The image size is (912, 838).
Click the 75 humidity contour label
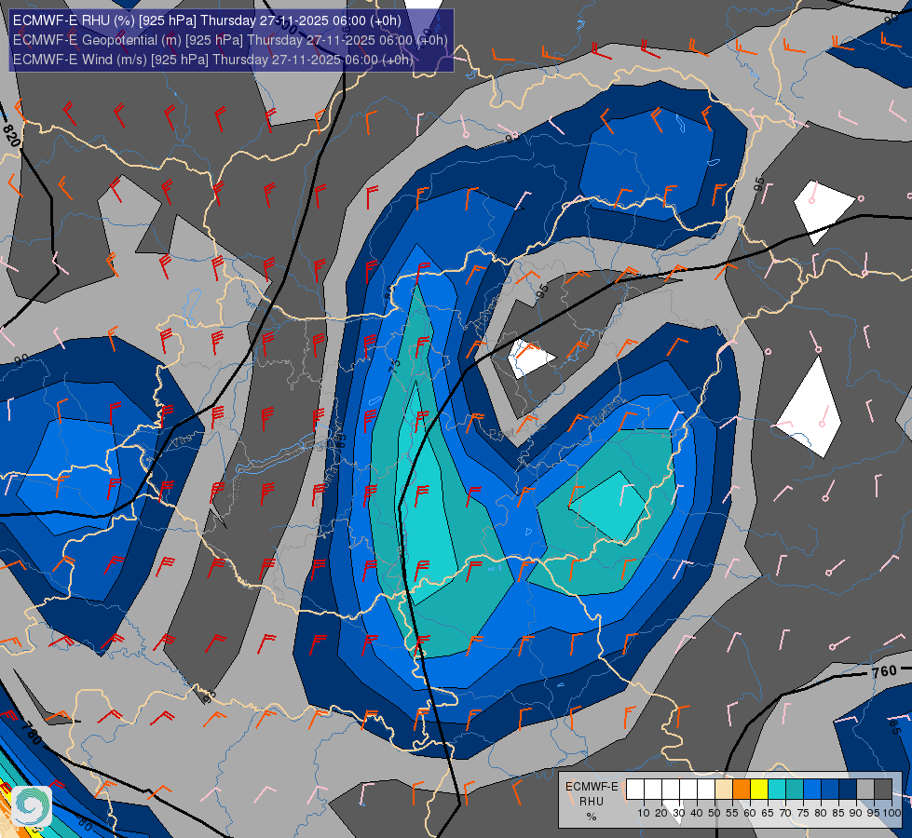[394, 365]
